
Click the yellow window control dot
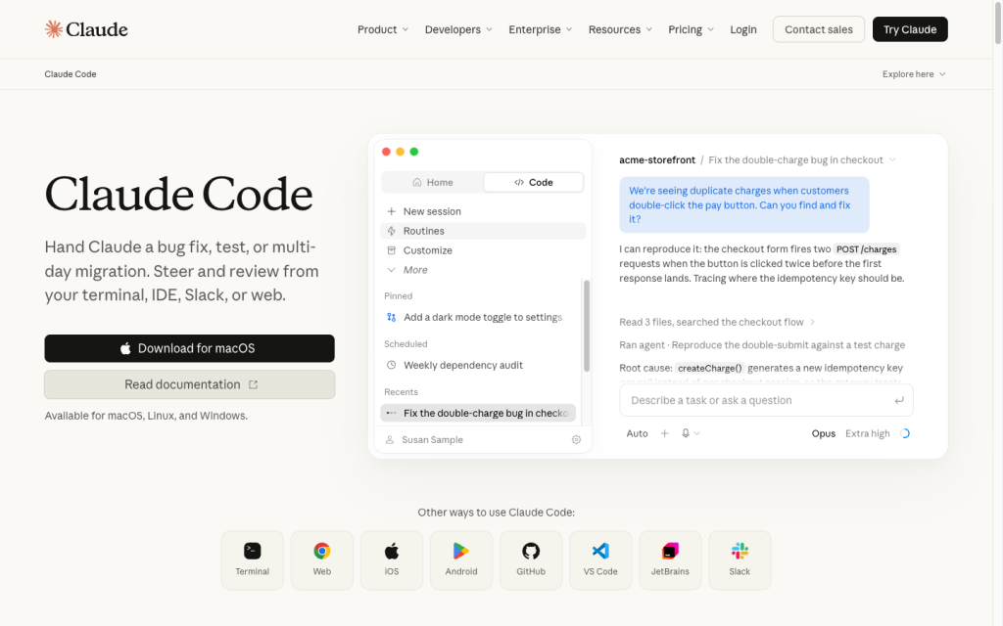point(400,152)
